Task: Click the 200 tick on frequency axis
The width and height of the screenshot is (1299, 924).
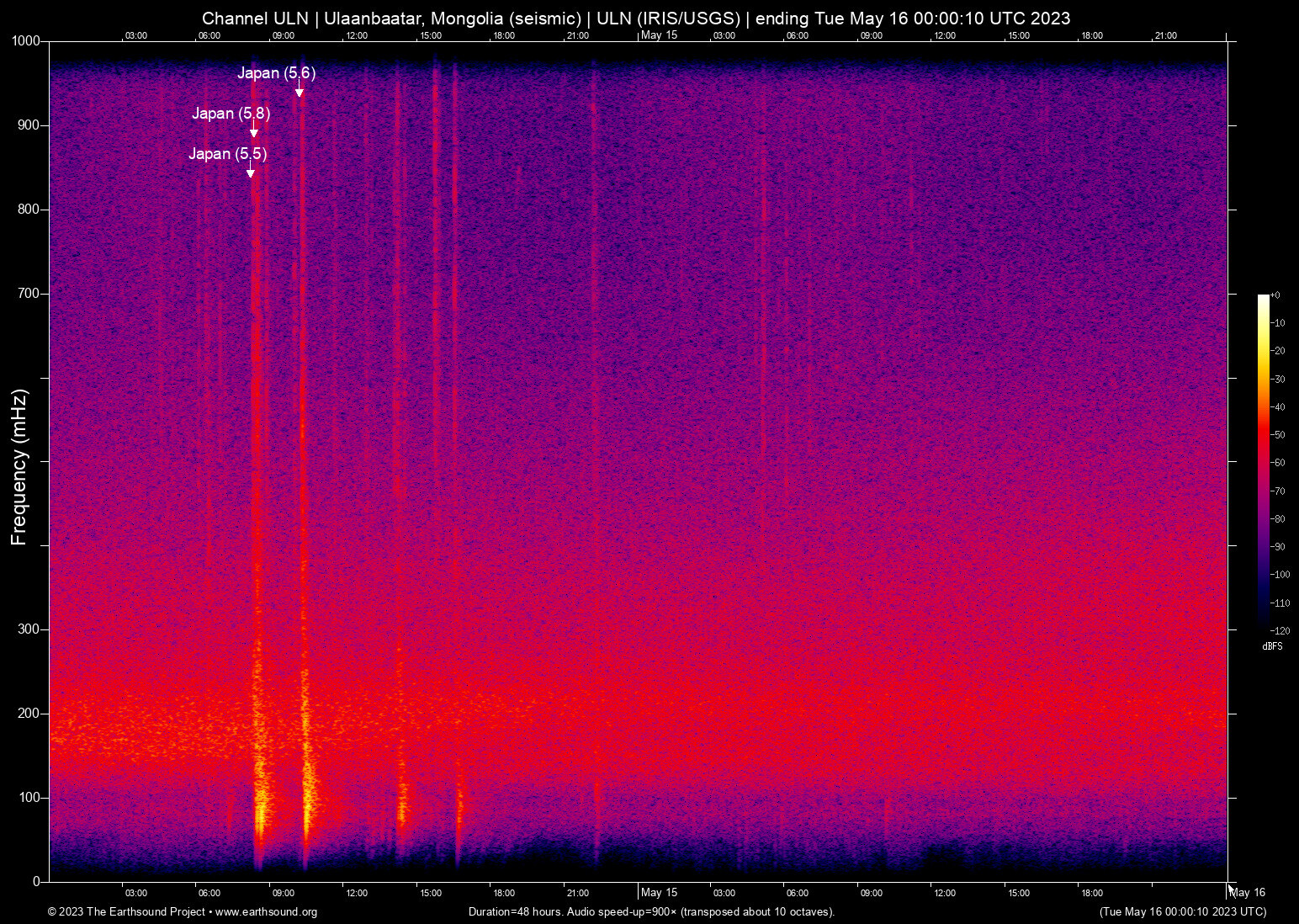Action: 29,714
